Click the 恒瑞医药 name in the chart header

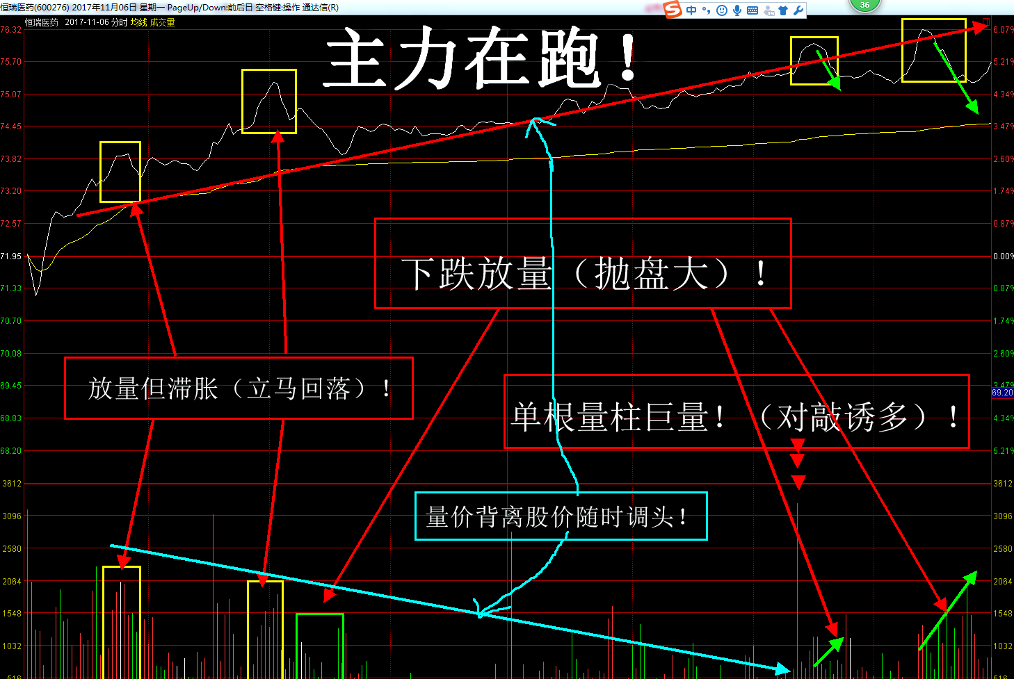[x=42, y=22]
